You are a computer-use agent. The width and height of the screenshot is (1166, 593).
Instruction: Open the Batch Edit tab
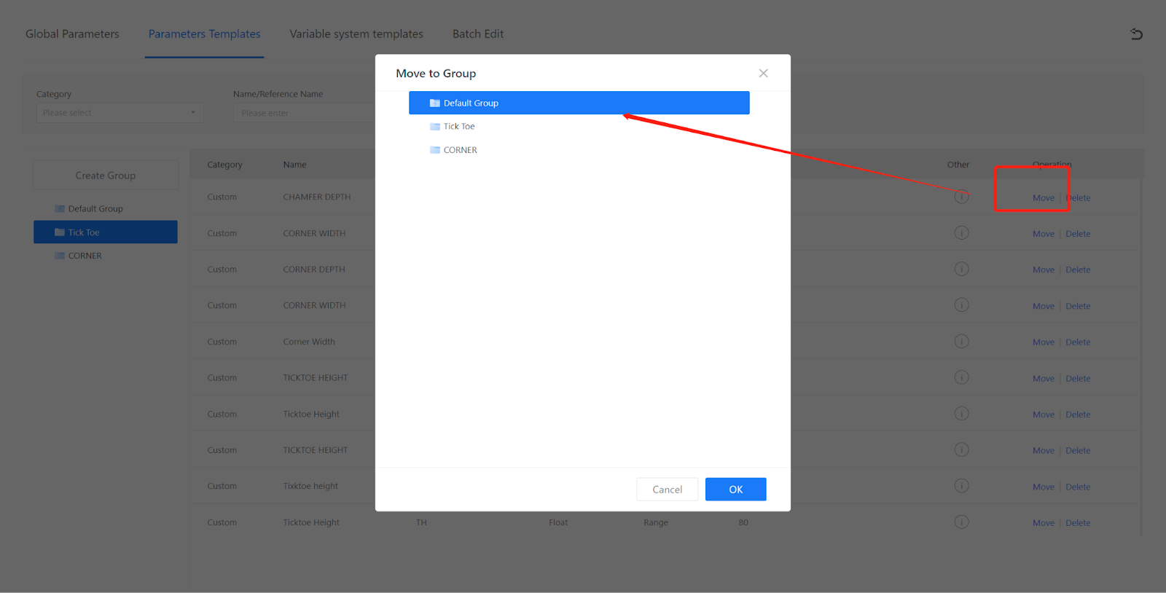[x=478, y=34]
